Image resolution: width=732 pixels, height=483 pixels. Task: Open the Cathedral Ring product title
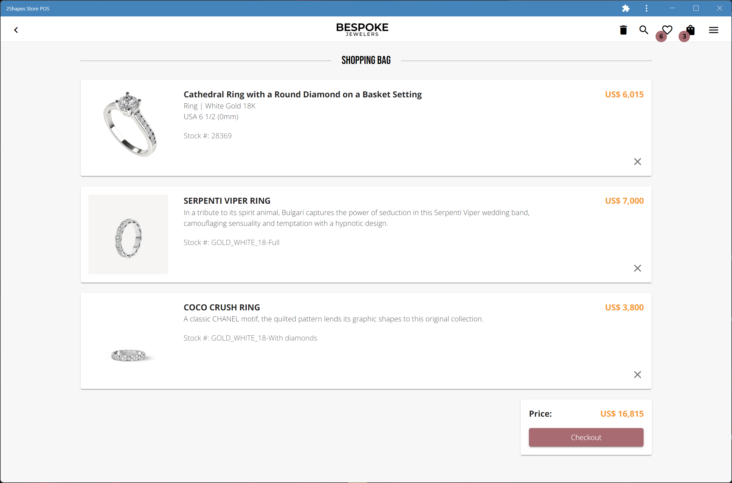pos(303,94)
